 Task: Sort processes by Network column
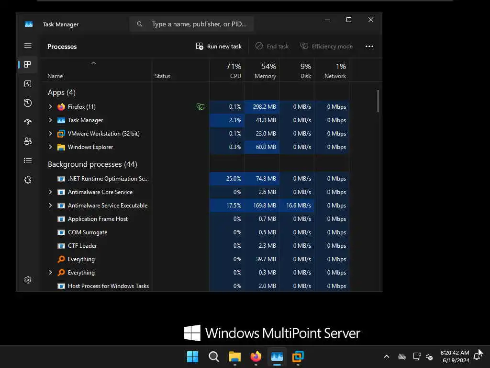coord(332,71)
